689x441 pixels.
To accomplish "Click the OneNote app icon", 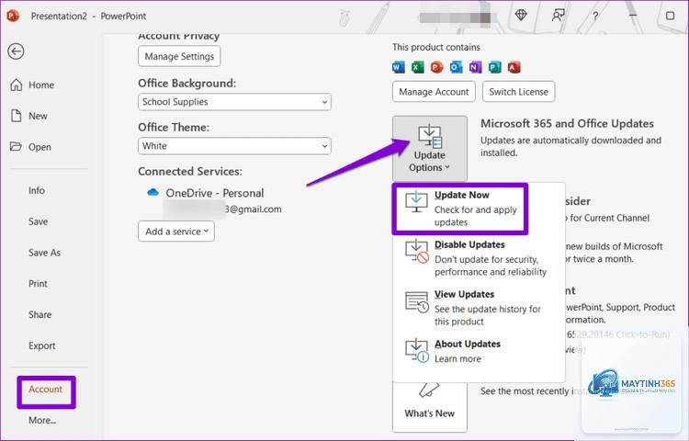I will pos(475,67).
